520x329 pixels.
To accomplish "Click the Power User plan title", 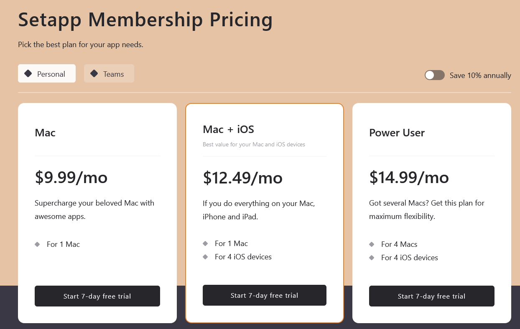I will (x=397, y=133).
